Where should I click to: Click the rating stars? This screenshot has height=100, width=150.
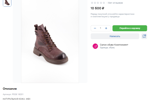pyautogui.click(x=98, y=3)
